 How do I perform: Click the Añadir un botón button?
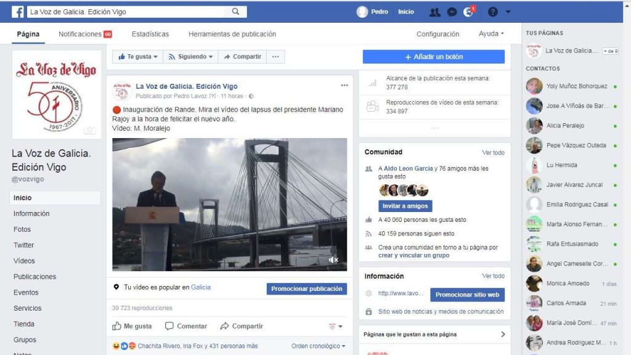tap(433, 57)
